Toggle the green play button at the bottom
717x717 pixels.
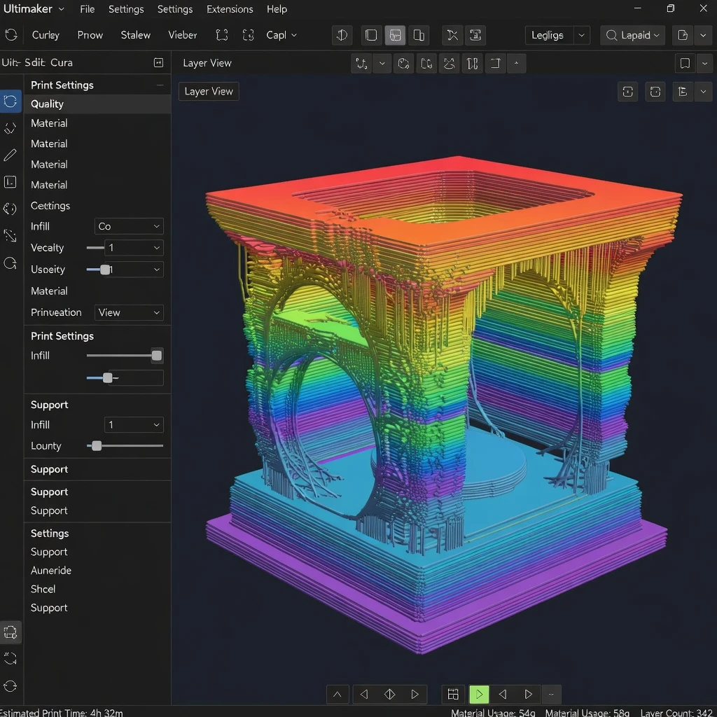tap(479, 694)
